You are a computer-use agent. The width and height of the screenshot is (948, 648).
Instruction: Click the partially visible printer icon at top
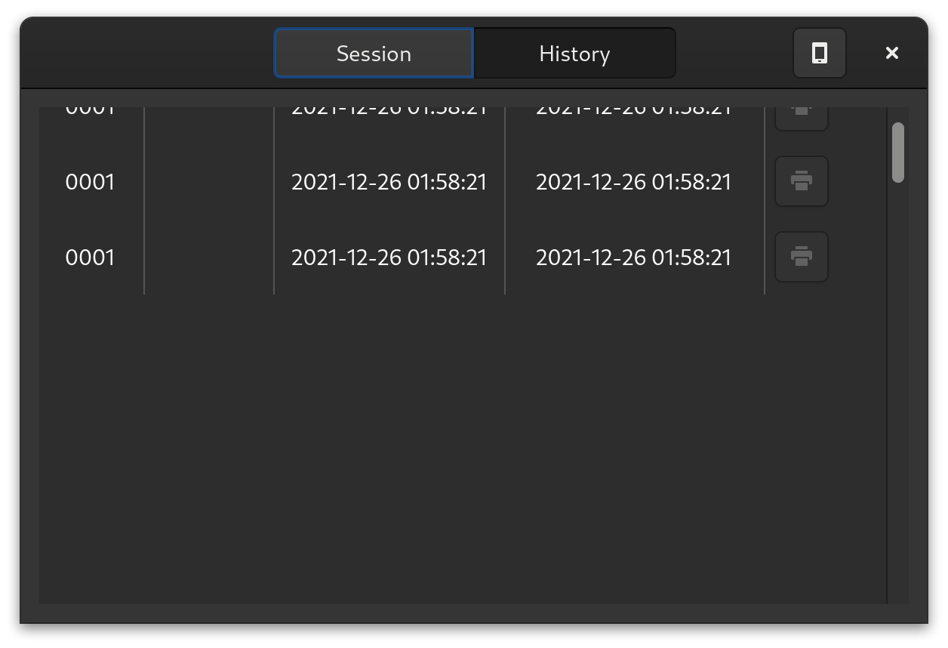click(801, 107)
